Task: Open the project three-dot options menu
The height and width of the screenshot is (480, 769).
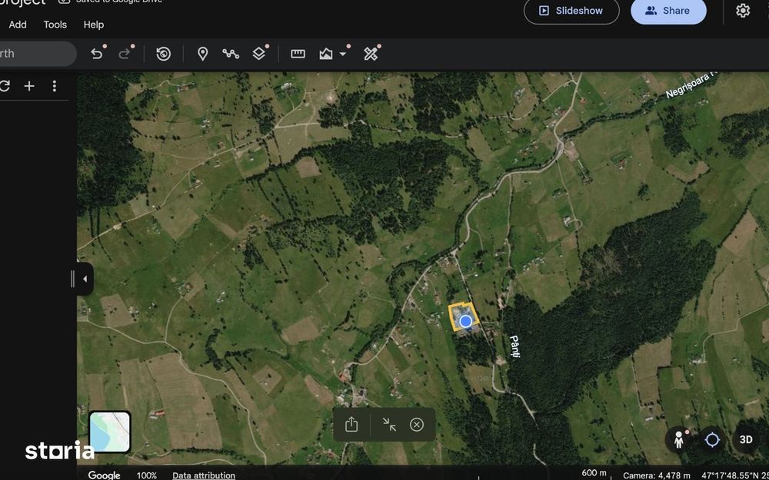Action: (55, 86)
